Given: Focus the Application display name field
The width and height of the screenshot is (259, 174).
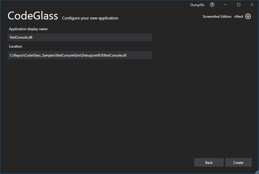Looking at the screenshot, I should point(80,37).
